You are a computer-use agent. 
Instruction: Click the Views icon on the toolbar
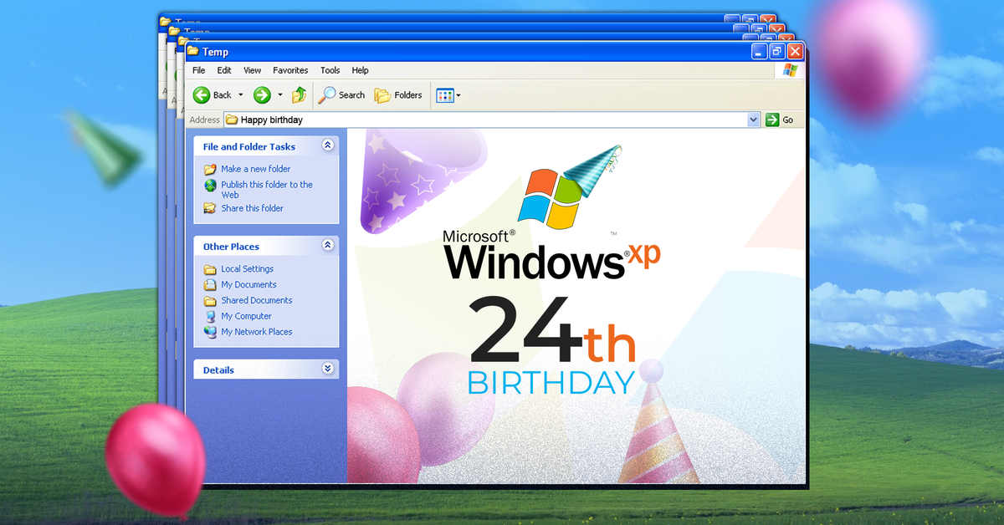[443, 94]
